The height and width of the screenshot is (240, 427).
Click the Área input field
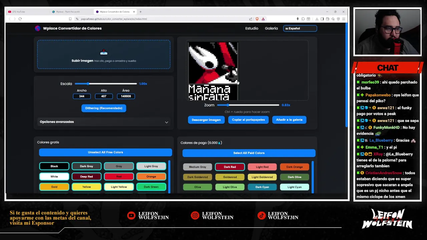pos(126,96)
